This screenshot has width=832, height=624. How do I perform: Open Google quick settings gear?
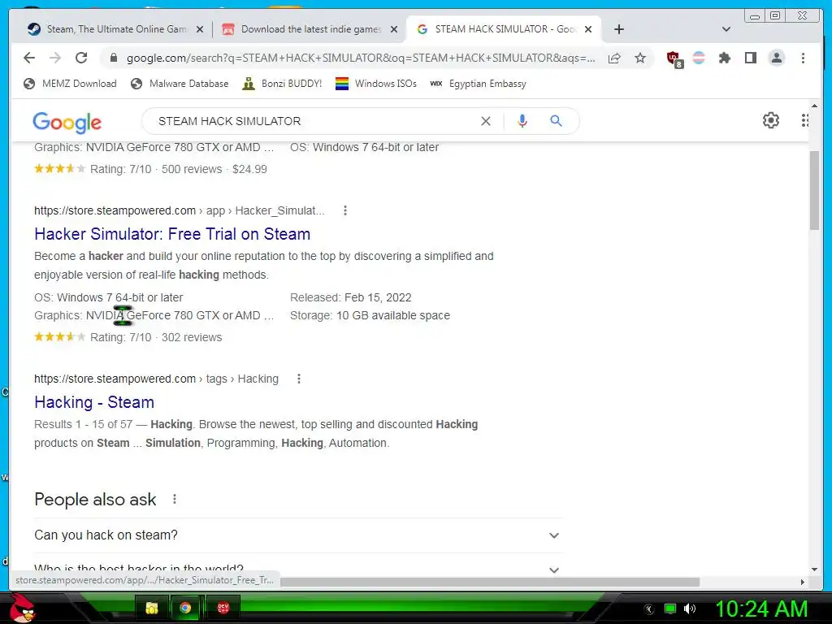click(x=771, y=120)
